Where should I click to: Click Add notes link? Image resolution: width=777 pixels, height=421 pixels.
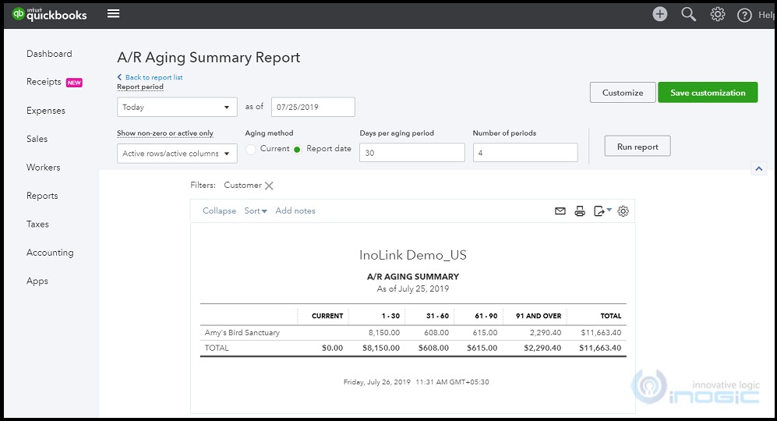295,210
